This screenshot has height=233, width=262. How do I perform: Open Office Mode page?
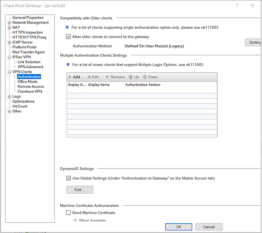tap(27, 81)
